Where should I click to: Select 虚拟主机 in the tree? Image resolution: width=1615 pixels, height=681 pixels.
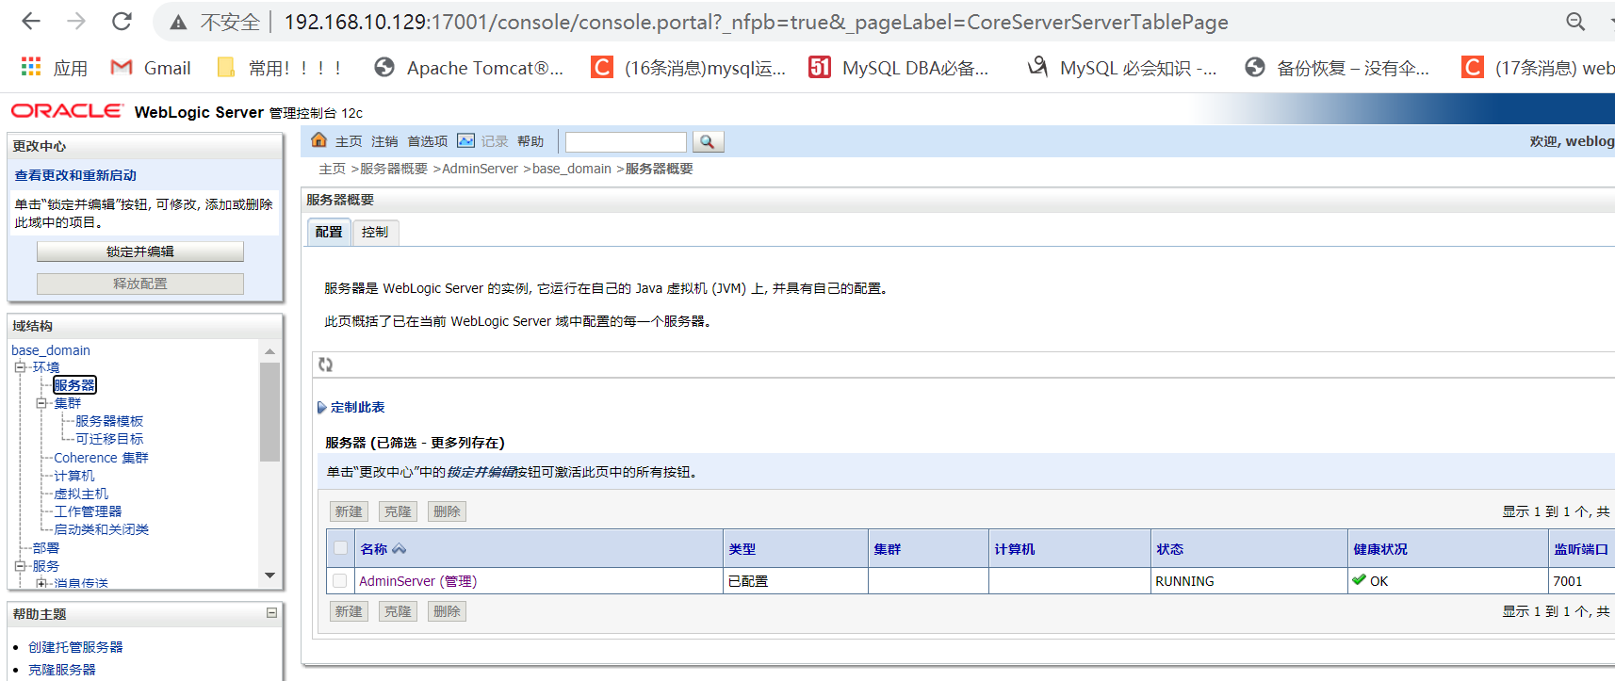tap(81, 494)
